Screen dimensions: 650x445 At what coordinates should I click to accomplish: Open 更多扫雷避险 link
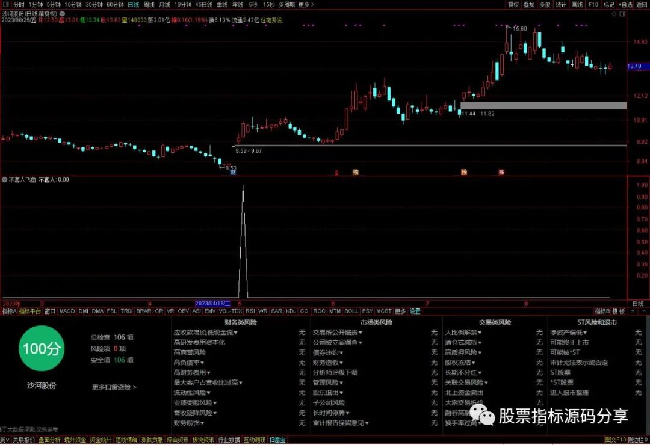tap(114, 387)
